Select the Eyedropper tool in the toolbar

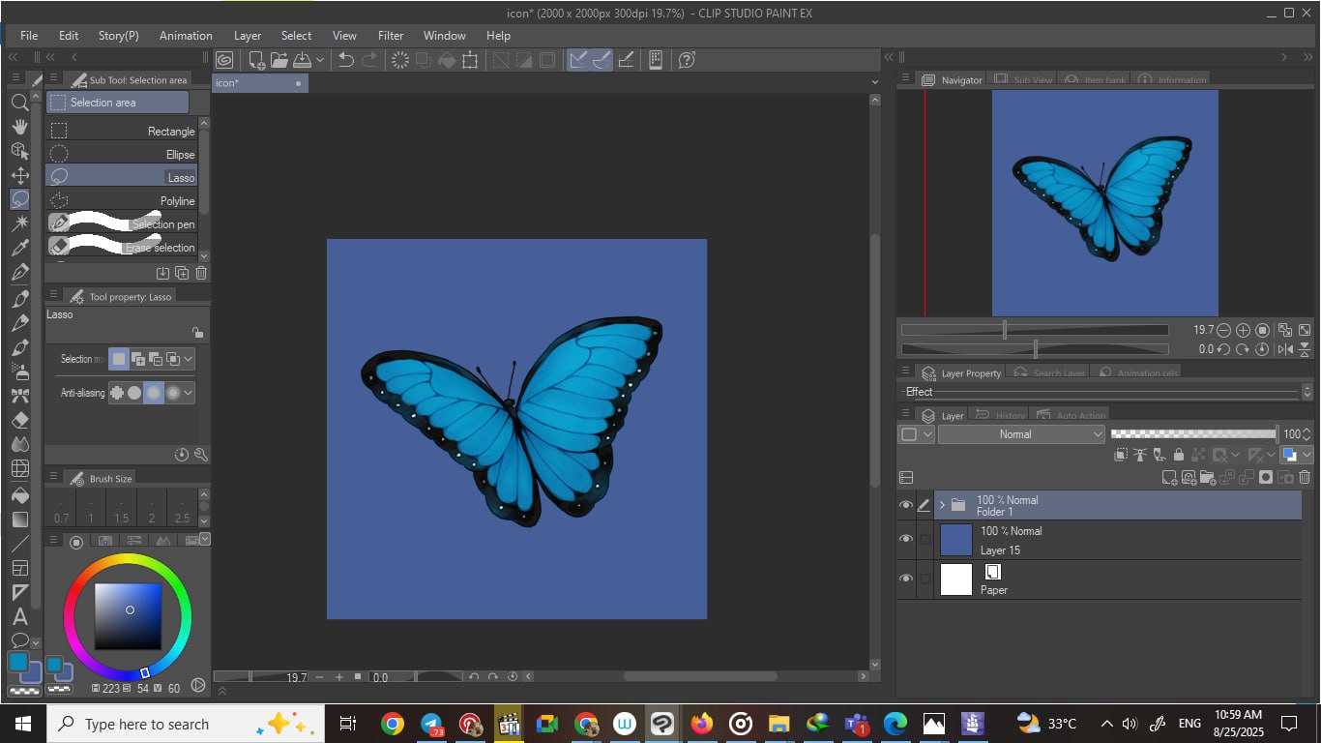point(19,249)
